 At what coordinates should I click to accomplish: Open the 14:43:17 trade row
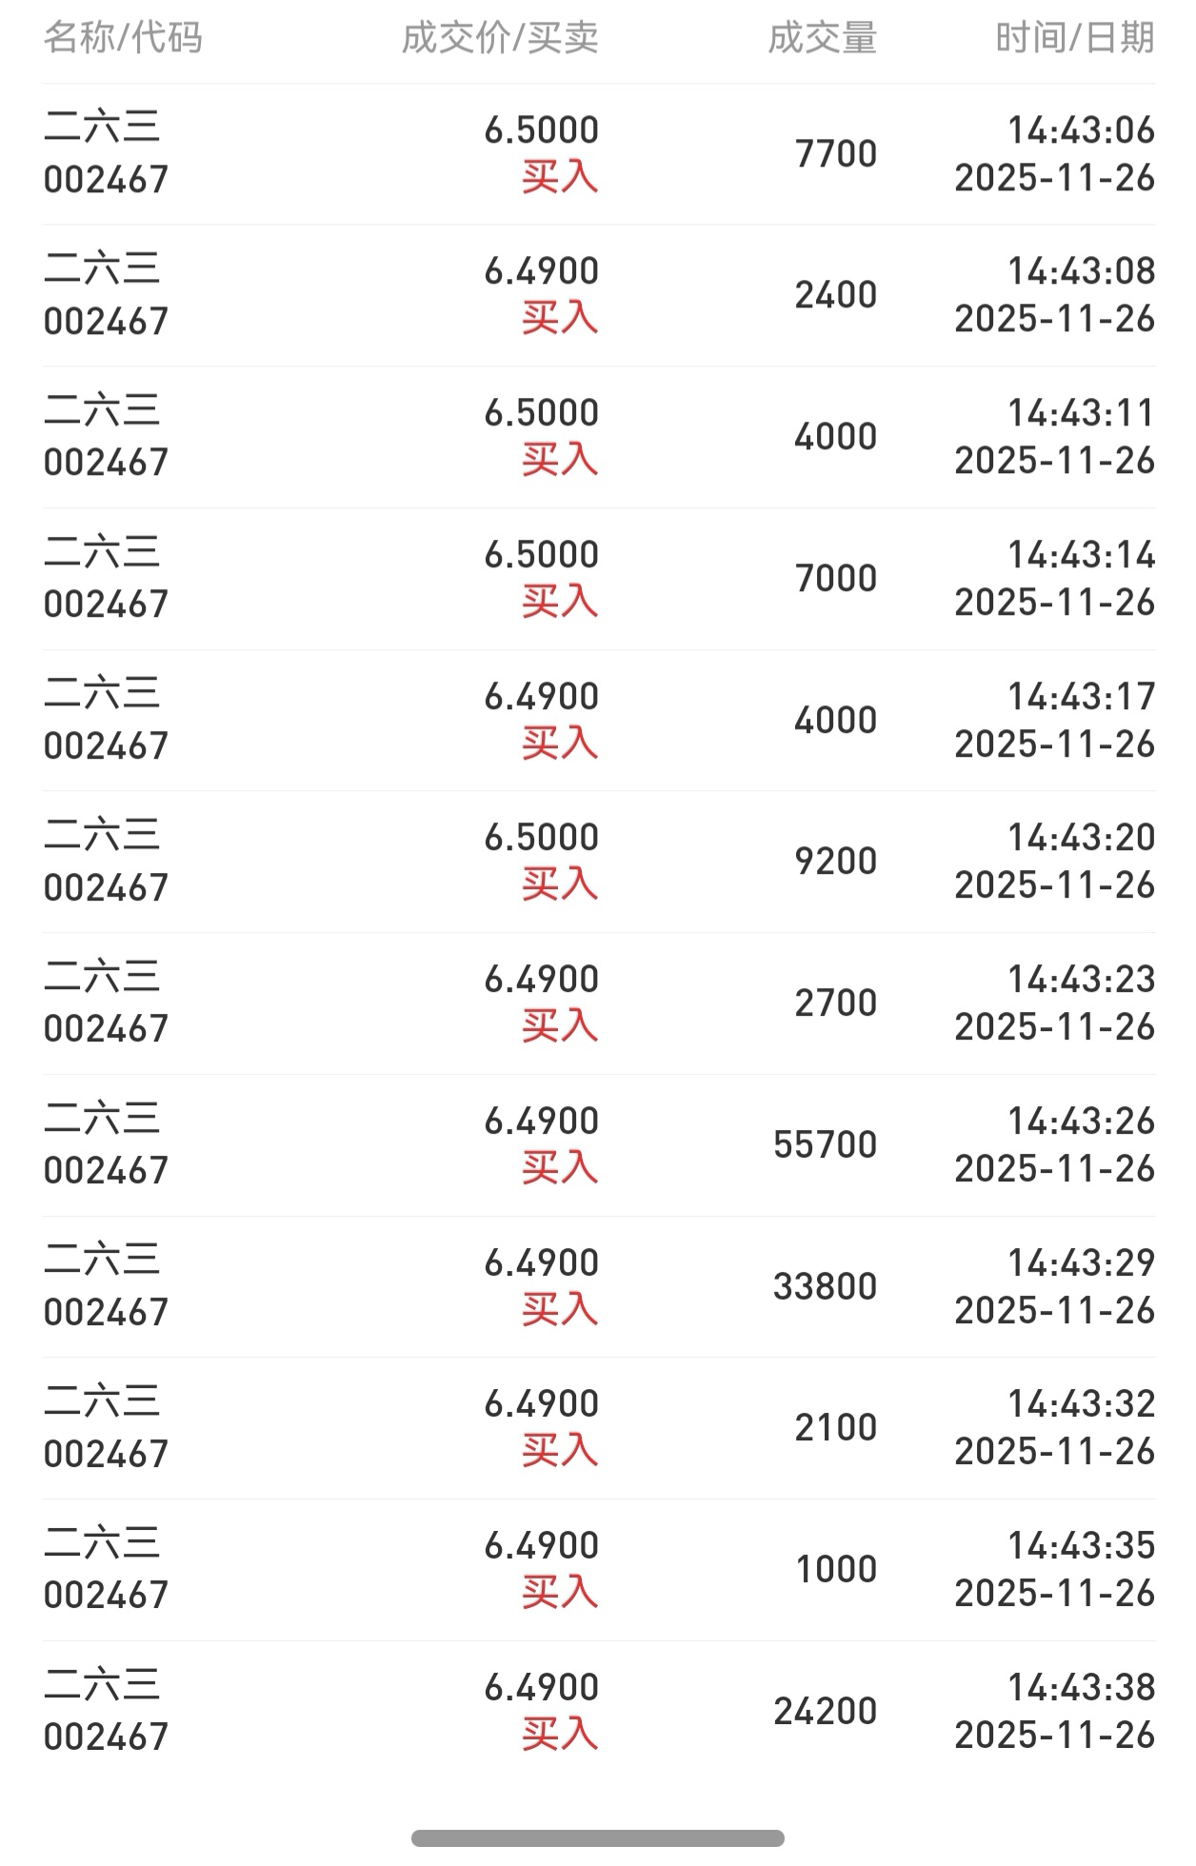(598, 720)
